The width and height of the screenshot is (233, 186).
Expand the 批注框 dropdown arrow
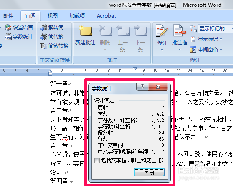click(x=180, y=50)
